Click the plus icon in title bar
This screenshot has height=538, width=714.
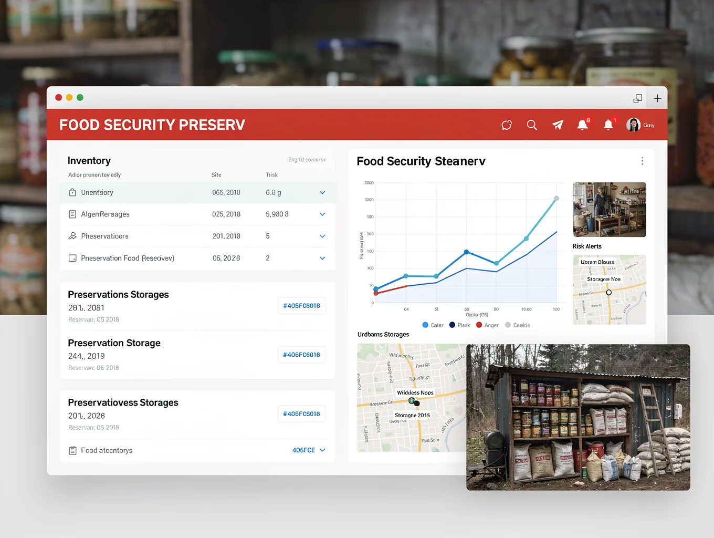click(x=657, y=98)
